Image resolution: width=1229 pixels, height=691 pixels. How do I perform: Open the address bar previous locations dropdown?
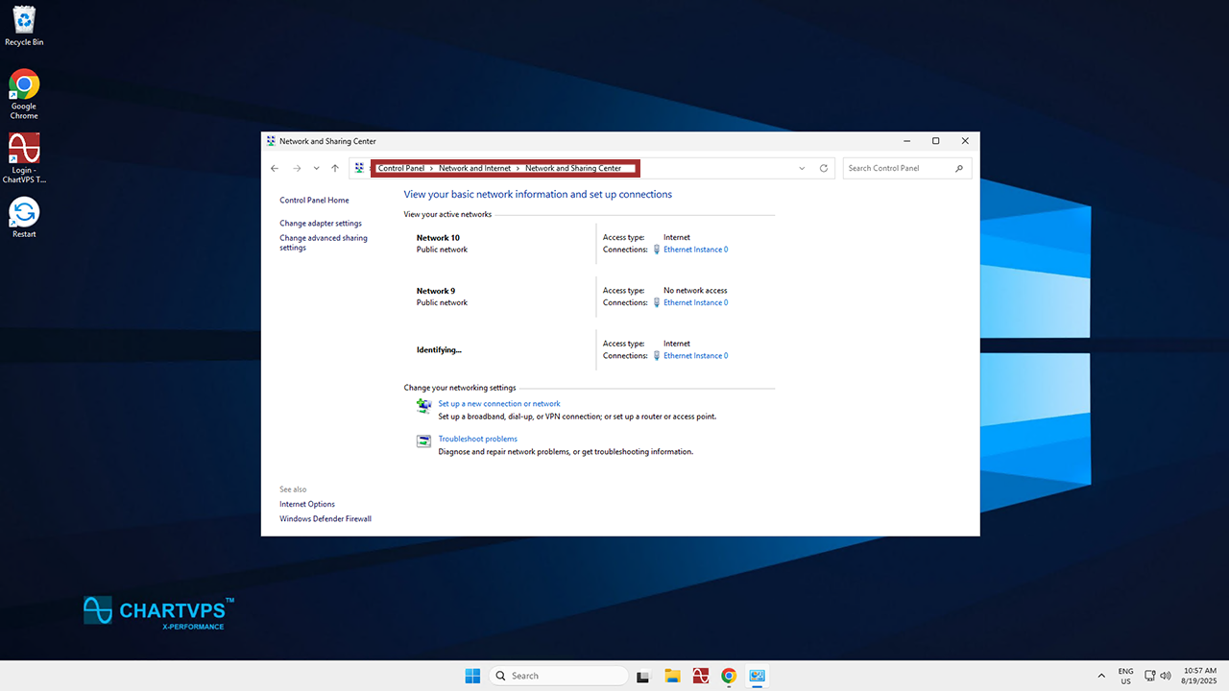(802, 168)
